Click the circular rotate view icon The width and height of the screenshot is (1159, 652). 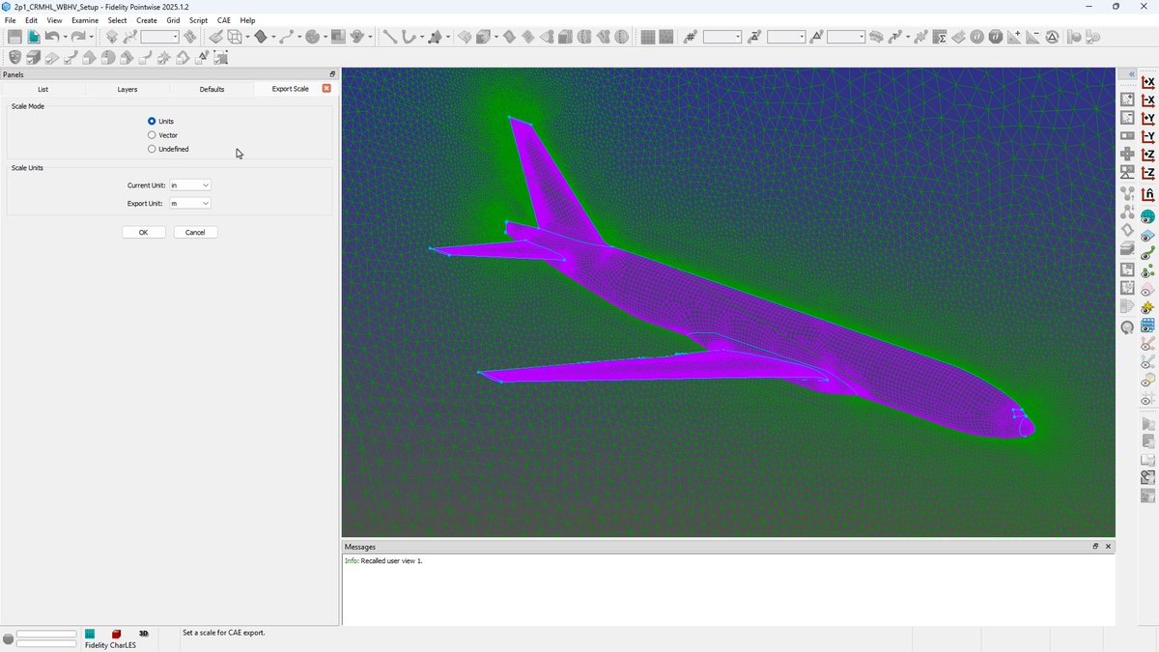click(1127, 328)
